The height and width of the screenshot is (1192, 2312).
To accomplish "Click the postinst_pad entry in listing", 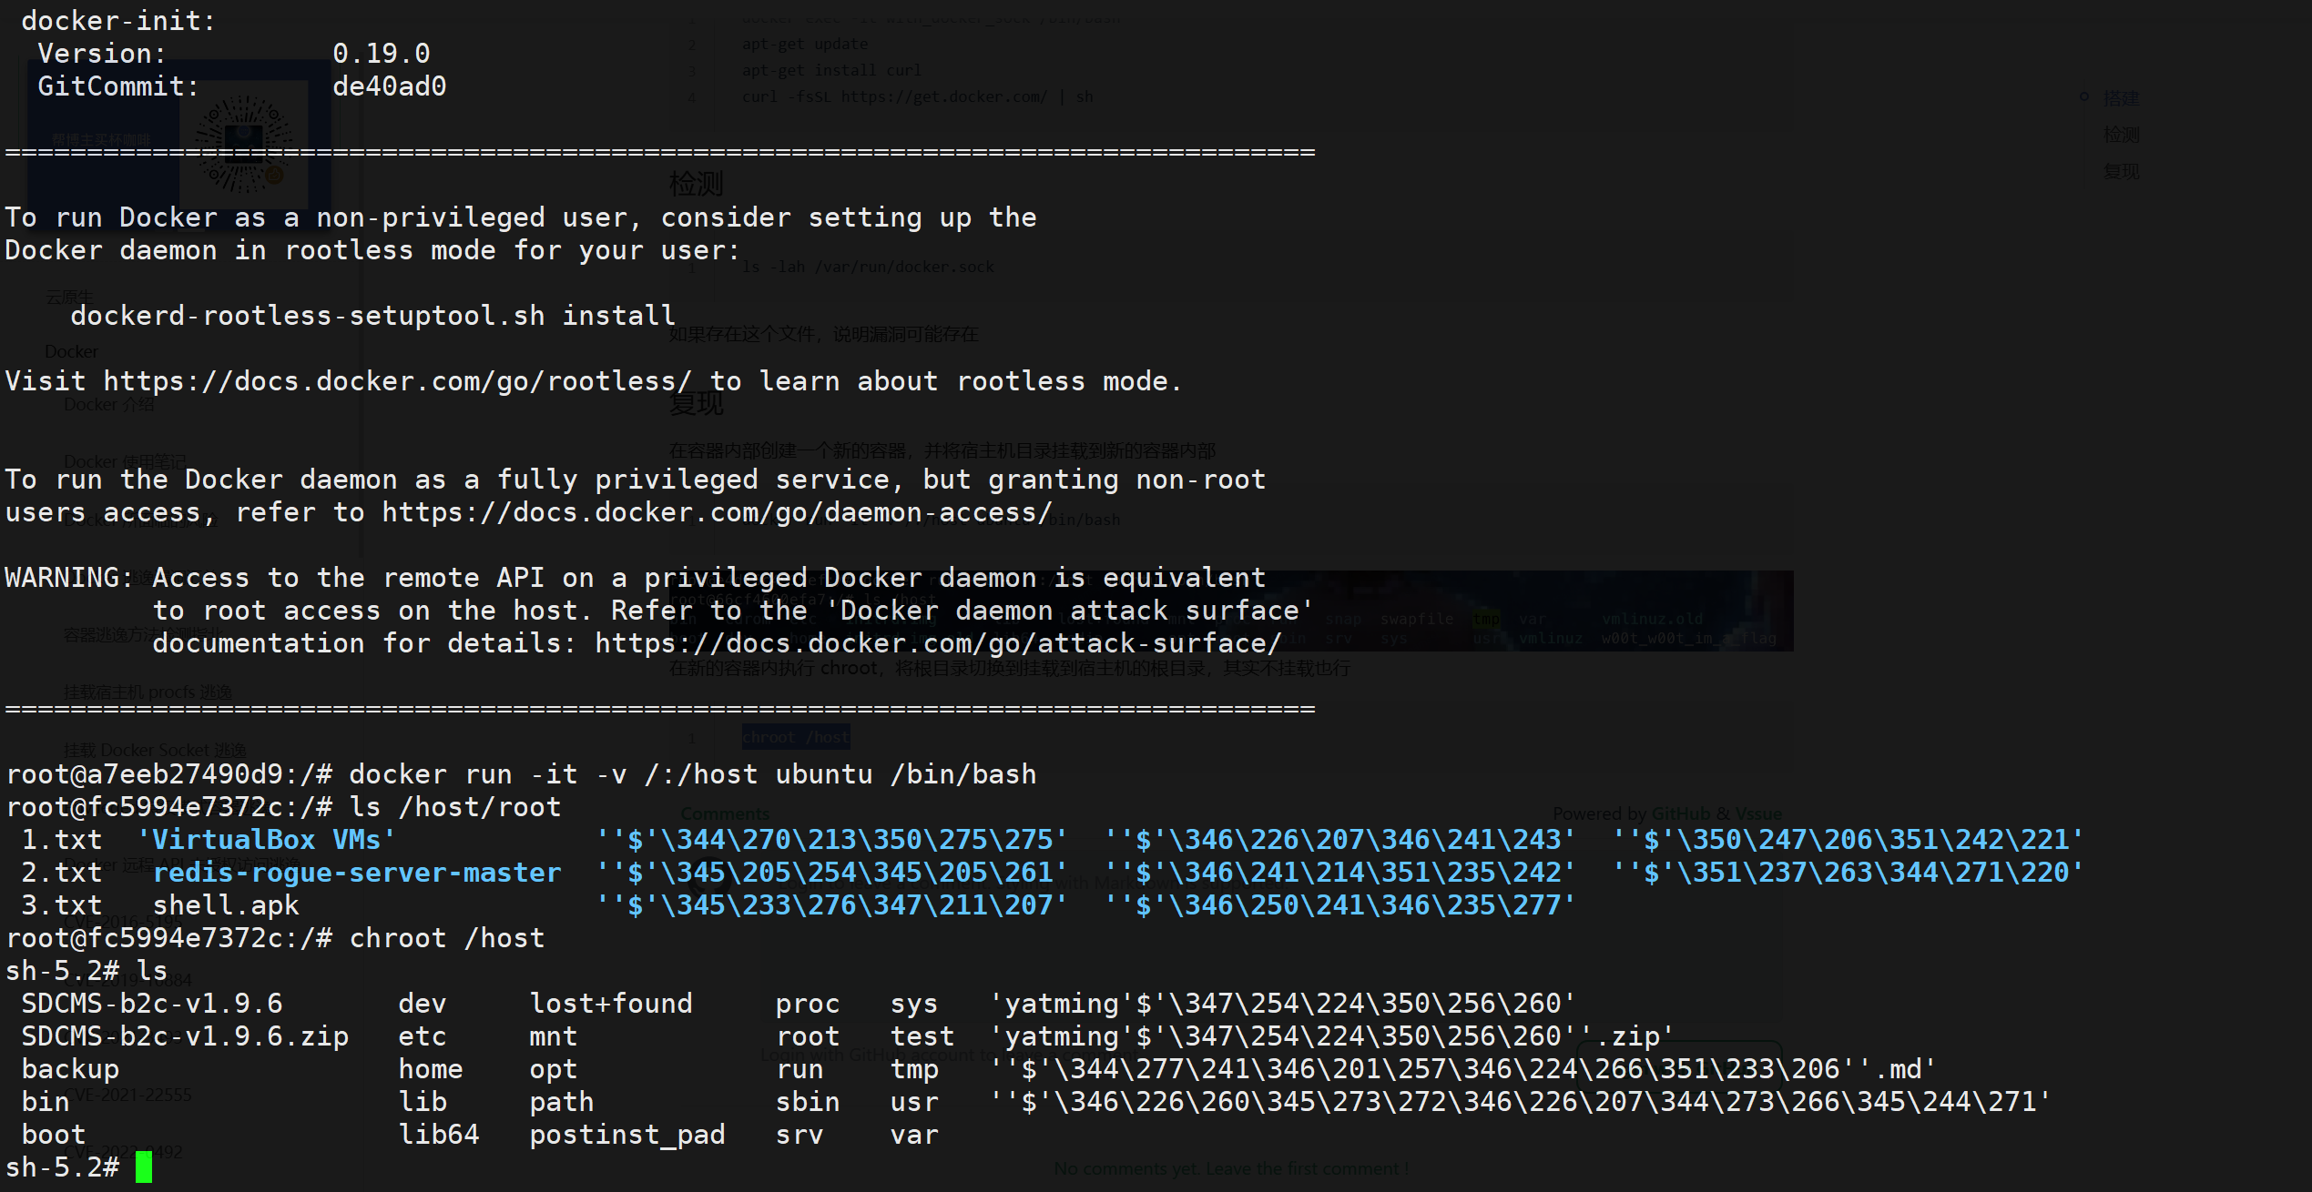I will [x=627, y=1135].
